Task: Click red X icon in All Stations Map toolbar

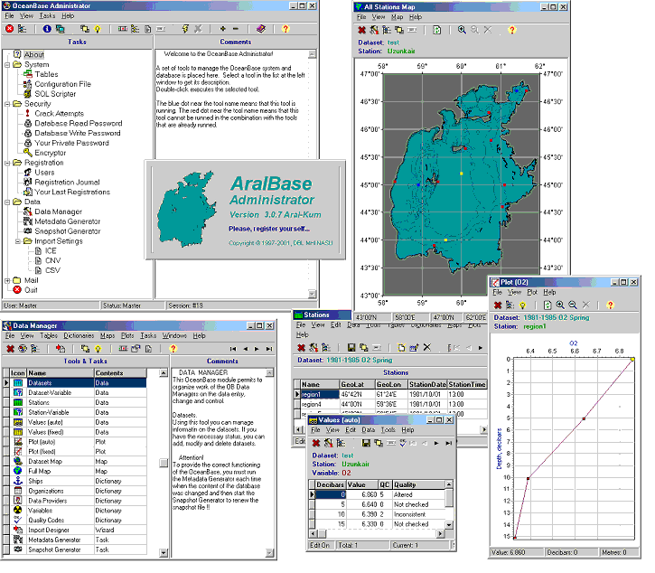Action: point(361,30)
